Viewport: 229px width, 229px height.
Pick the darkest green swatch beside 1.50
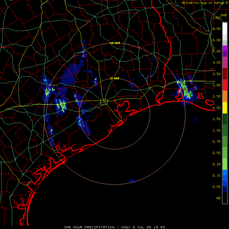pyautogui.click(x=225, y=119)
